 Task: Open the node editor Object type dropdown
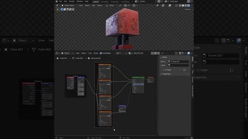(x=67, y=53)
